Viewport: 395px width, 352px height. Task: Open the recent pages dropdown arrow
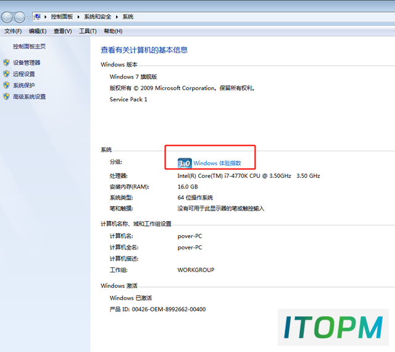coord(28,17)
